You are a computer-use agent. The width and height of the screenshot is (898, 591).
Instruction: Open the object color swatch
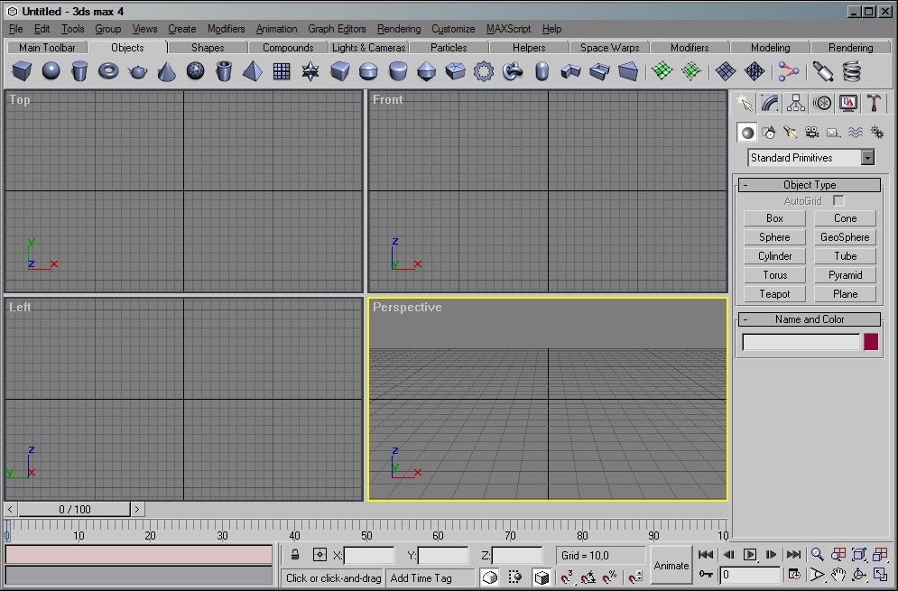click(x=871, y=342)
